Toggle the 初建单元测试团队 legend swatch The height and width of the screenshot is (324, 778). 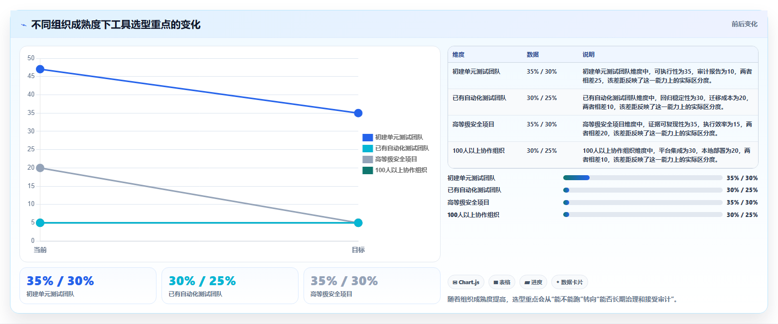367,137
